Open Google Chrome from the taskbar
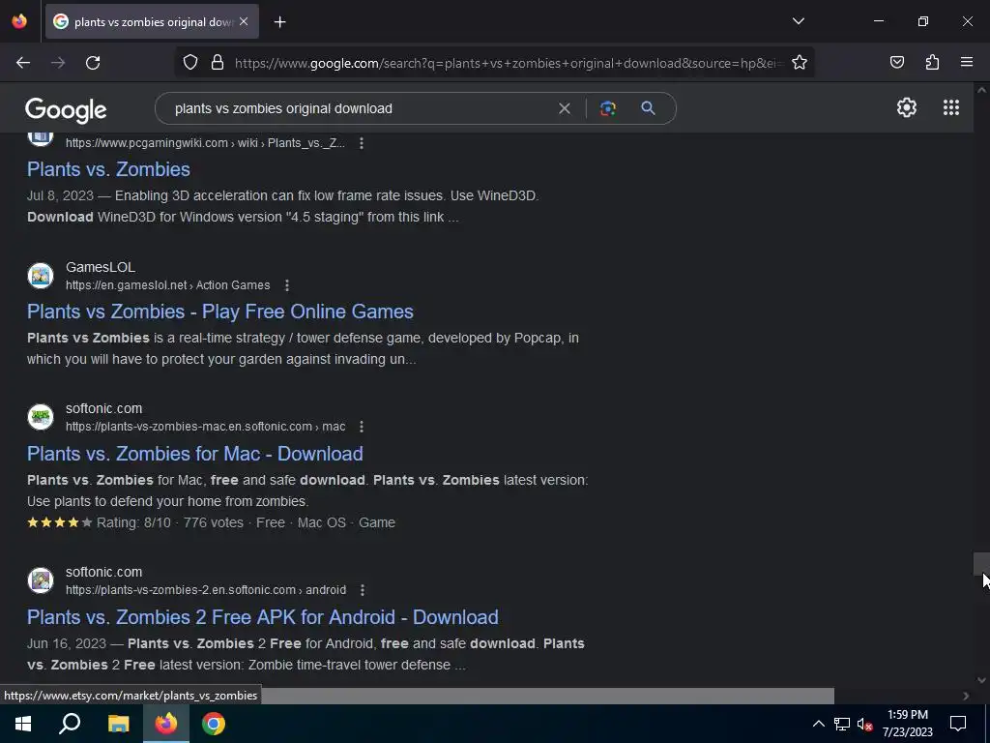 [214, 724]
